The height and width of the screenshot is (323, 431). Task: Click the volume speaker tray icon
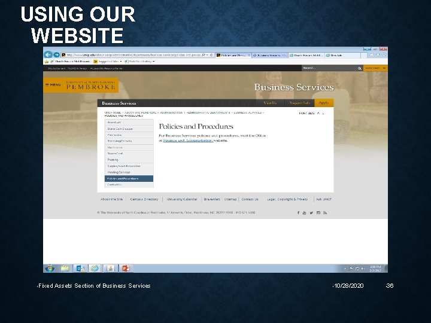pos(363,269)
